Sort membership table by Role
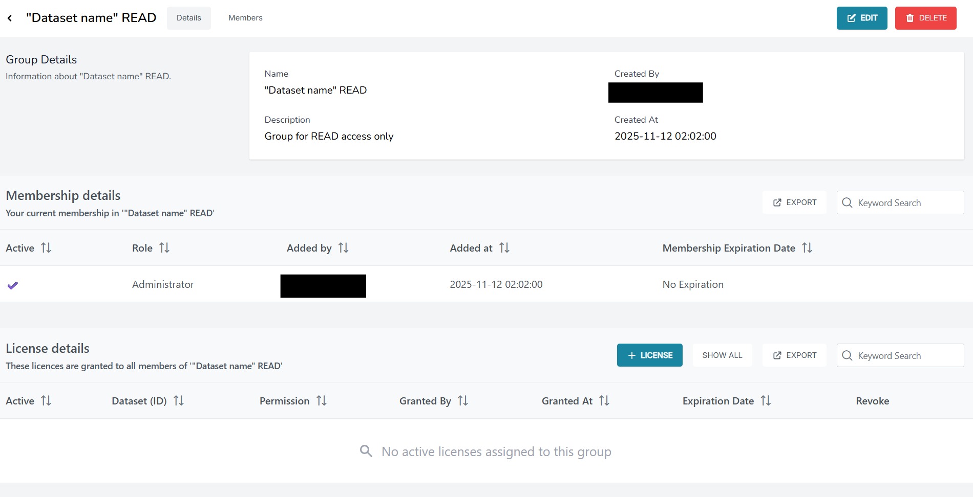The image size is (973, 497). click(164, 248)
